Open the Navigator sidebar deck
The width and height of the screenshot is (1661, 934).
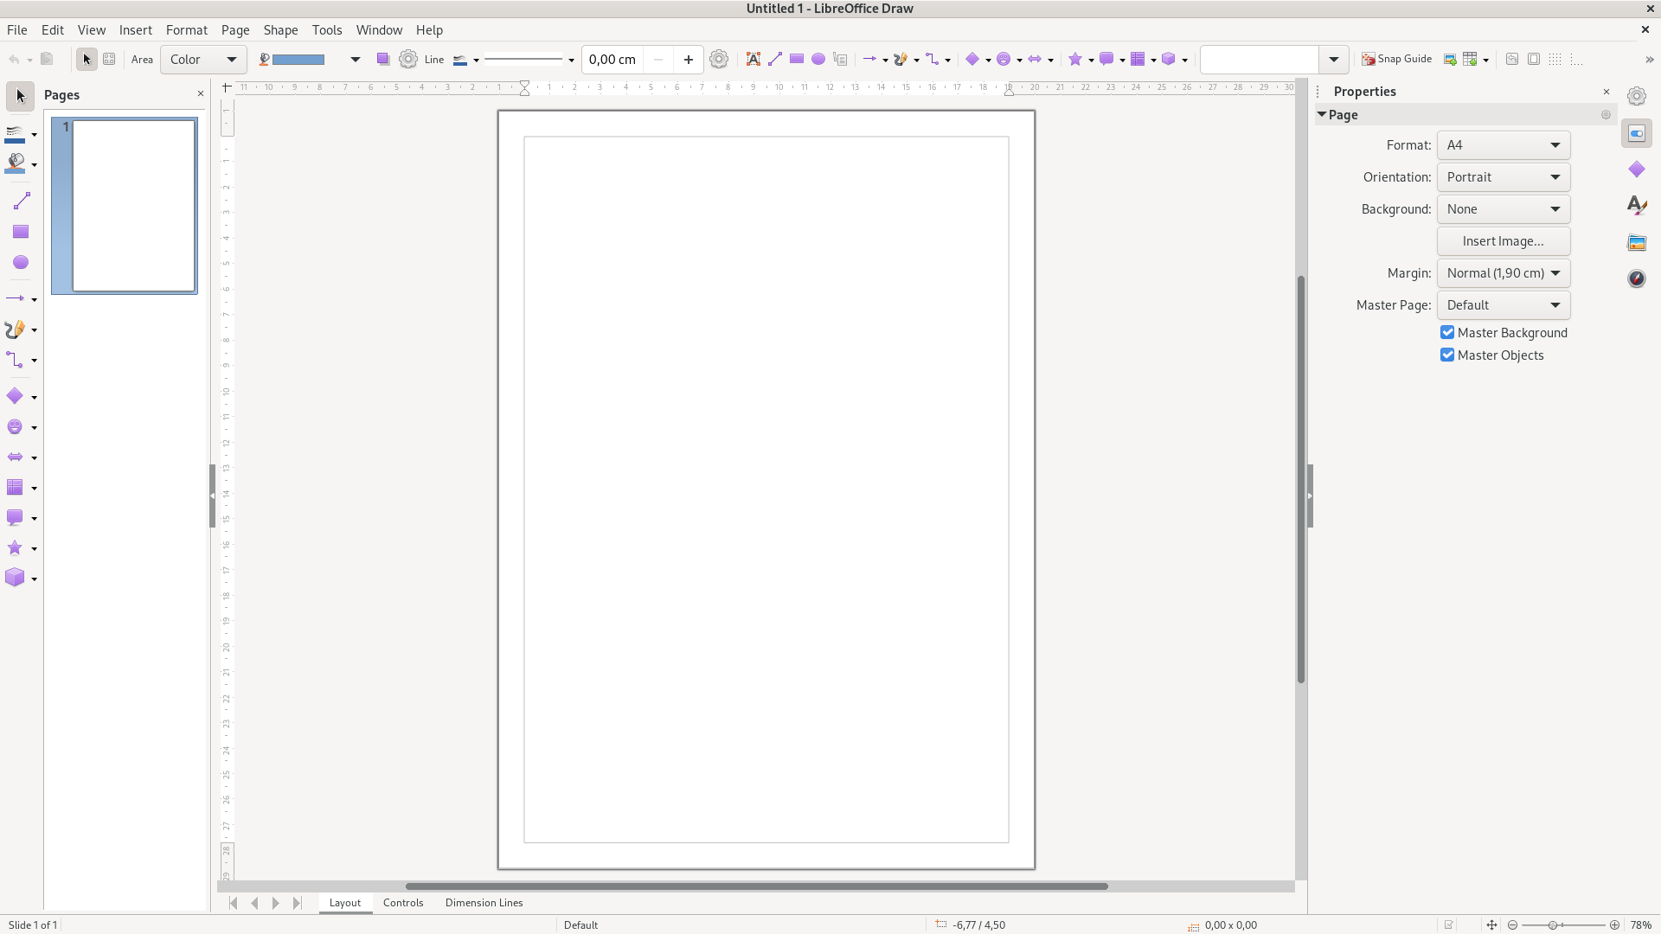coord(1636,278)
